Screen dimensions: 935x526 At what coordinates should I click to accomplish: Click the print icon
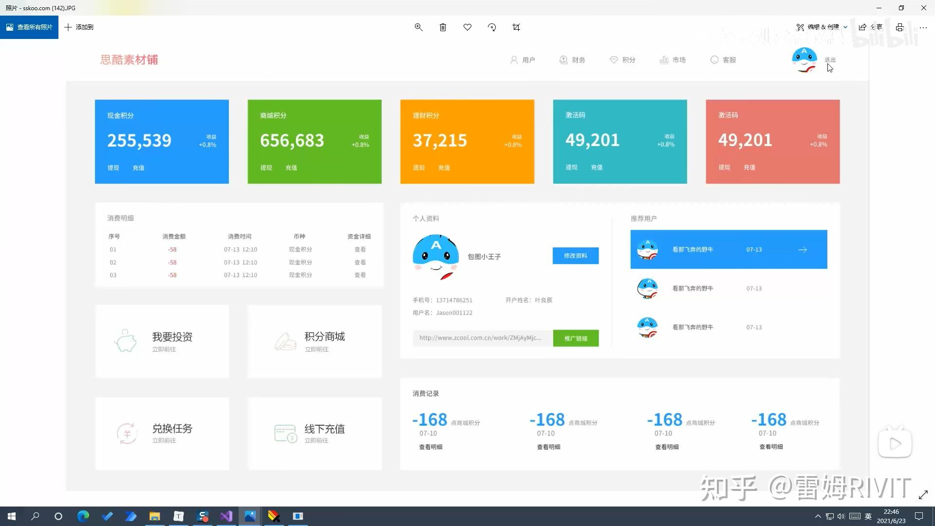point(899,27)
